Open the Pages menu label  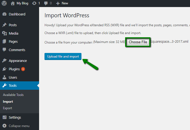pos(13,42)
